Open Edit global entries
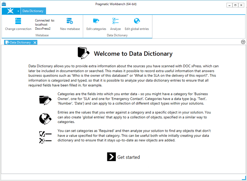This screenshot has height=181, width=247. [137, 21]
